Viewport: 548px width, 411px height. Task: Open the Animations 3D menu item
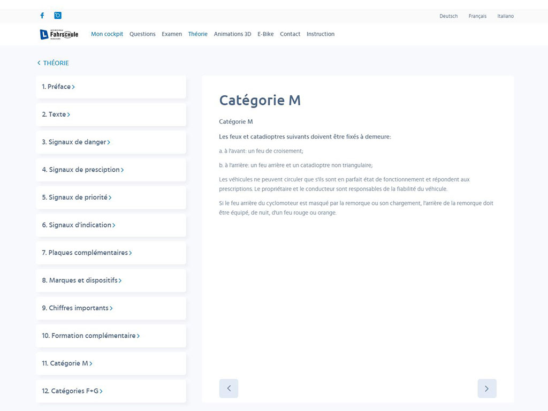pyautogui.click(x=232, y=34)
